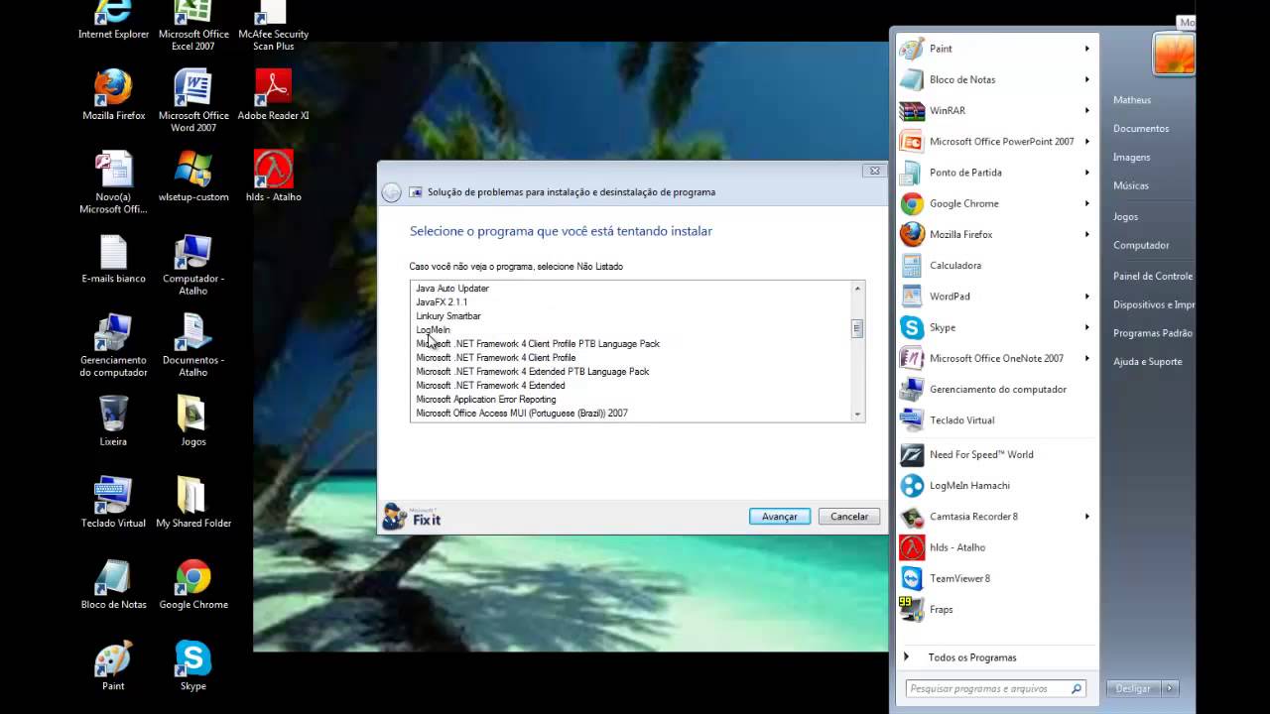Expand Ponto de Partida submenu arrow
Viewport: 1270px width, 714px height.
click(x=1086, y=173)
